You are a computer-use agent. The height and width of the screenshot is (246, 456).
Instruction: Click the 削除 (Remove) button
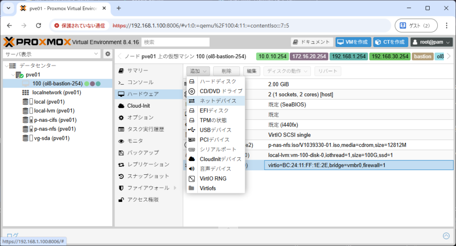tap(227, 71)
